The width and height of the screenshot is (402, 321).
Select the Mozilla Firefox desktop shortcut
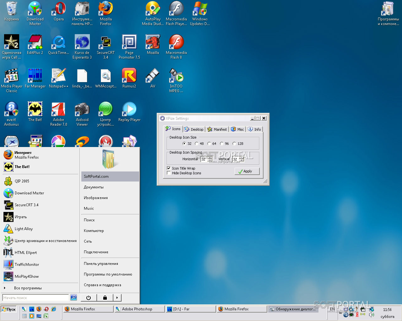(106, 13)
